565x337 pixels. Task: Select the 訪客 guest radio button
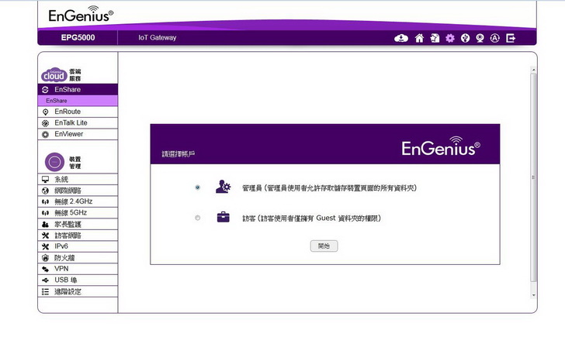coord(197,218)
